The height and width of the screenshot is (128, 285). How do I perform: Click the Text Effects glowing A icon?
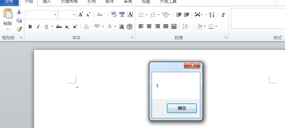pyautogui.click(x=86, y=27)
